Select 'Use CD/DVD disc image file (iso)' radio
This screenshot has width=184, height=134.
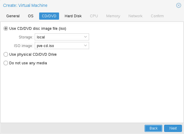6,29
